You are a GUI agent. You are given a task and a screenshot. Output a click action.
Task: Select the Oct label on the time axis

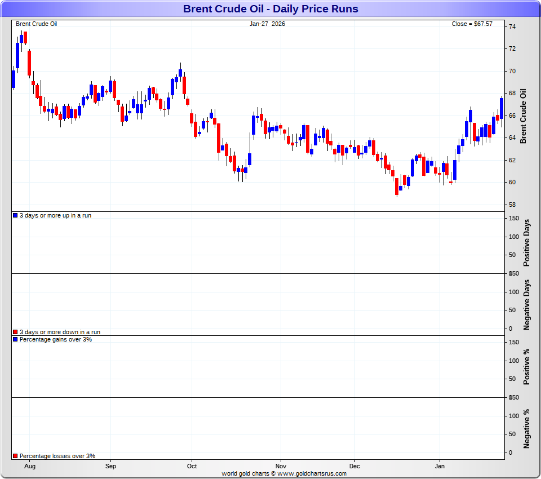click(192, 467)
